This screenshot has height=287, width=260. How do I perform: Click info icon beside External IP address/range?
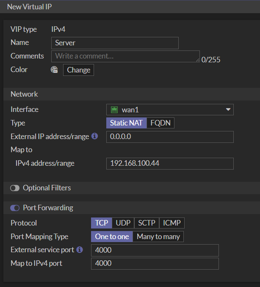point(95,137)
